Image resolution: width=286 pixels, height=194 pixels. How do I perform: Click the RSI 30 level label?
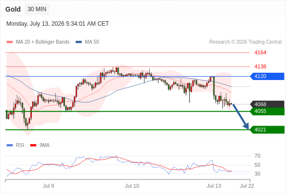(257, 174)
